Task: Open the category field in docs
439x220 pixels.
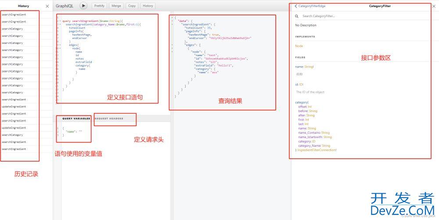Action: click(301, 102)
